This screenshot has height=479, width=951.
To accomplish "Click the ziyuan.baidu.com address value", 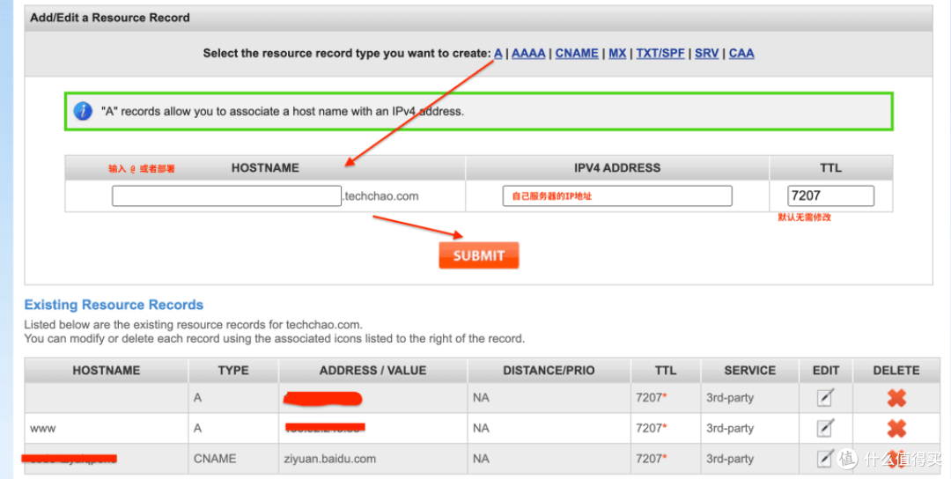I will click(x=330, y=459).
